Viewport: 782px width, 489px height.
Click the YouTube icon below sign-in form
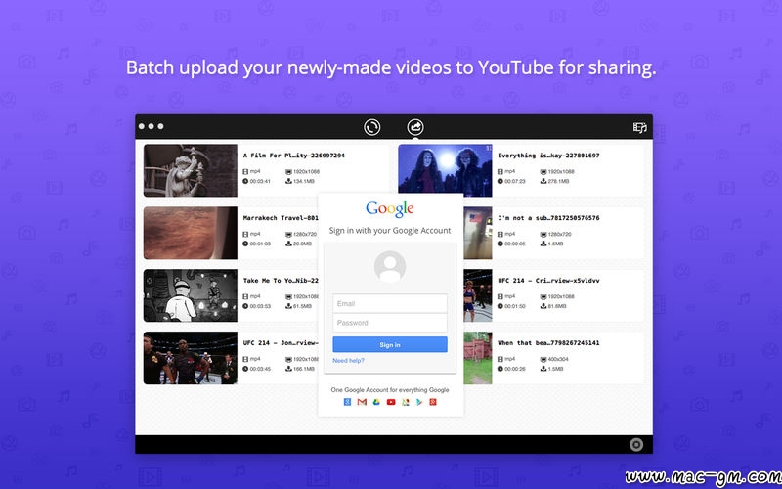(x=391, y=402)
